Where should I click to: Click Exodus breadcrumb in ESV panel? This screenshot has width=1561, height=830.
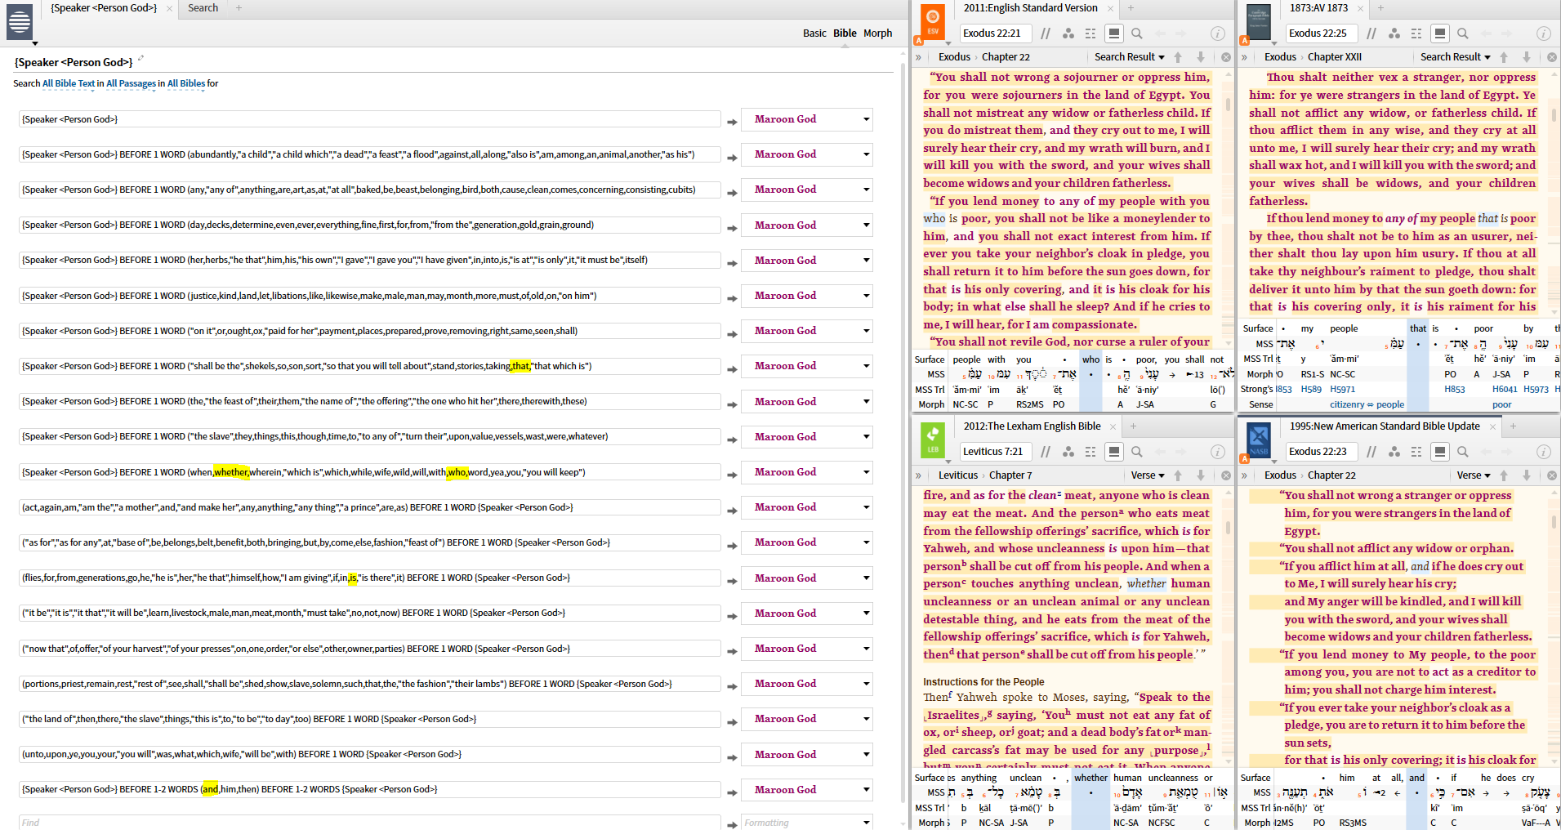click(x=954, y=57)
